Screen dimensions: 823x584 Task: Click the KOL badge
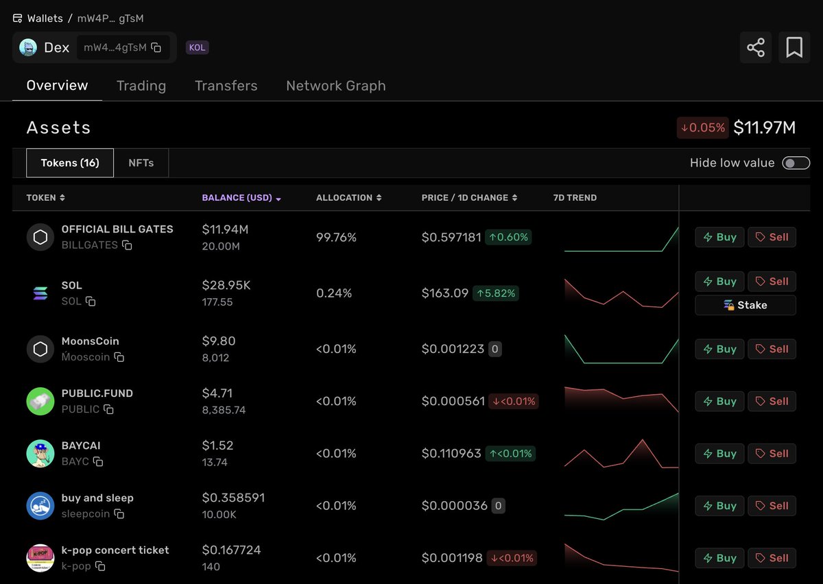pyautogui.click(x=198, y=47)
